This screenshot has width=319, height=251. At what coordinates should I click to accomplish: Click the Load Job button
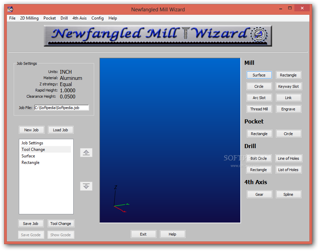click(61, 130)
